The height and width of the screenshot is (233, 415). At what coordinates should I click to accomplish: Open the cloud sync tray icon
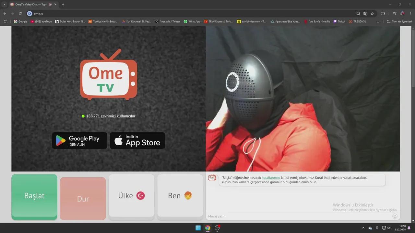370,228
